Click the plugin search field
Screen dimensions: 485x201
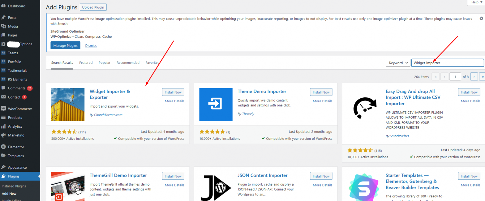pyautogui.click(x=447, y=63)
